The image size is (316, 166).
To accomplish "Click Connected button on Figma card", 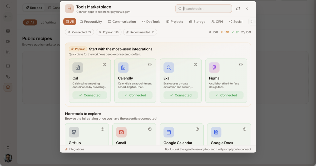I will [x=226, y=95].
